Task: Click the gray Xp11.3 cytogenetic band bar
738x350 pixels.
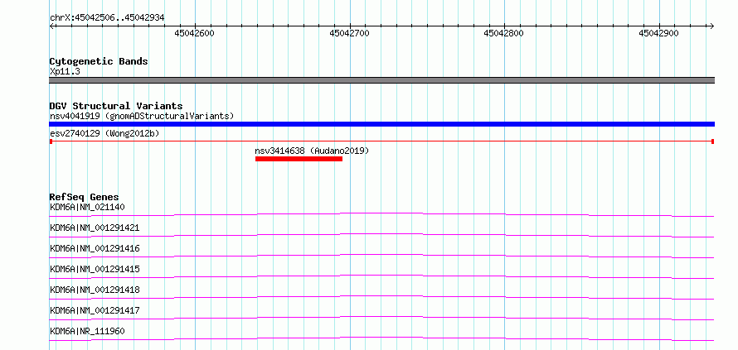Action: click(381, 80)
